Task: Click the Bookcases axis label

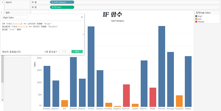Action: [82, 109]
